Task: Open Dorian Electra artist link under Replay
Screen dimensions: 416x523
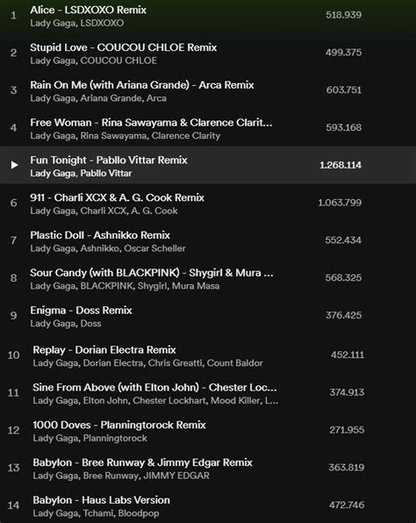Action: [113, 363]
